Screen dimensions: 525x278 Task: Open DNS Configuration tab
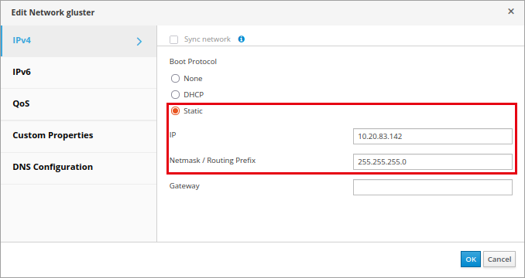pyautogui.click(x=79, y=168)
